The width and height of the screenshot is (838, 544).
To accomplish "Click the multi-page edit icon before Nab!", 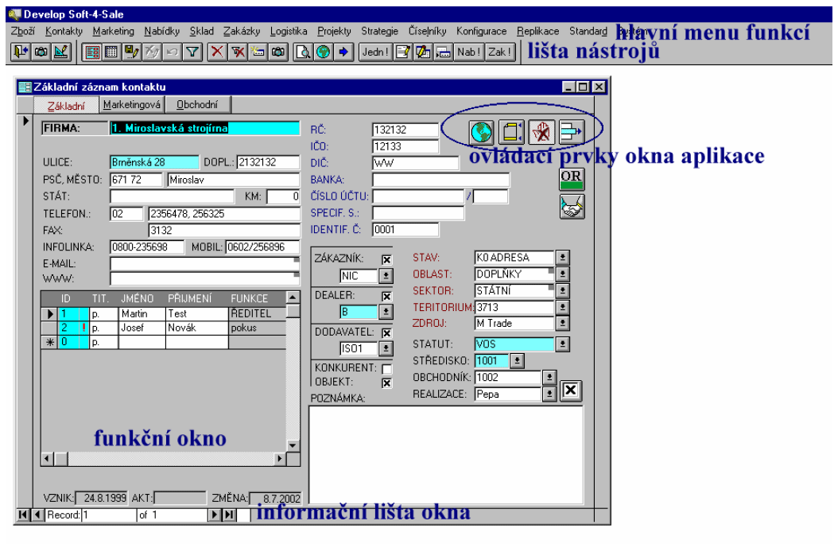I will pyautogui.click(x=423, y=52).
